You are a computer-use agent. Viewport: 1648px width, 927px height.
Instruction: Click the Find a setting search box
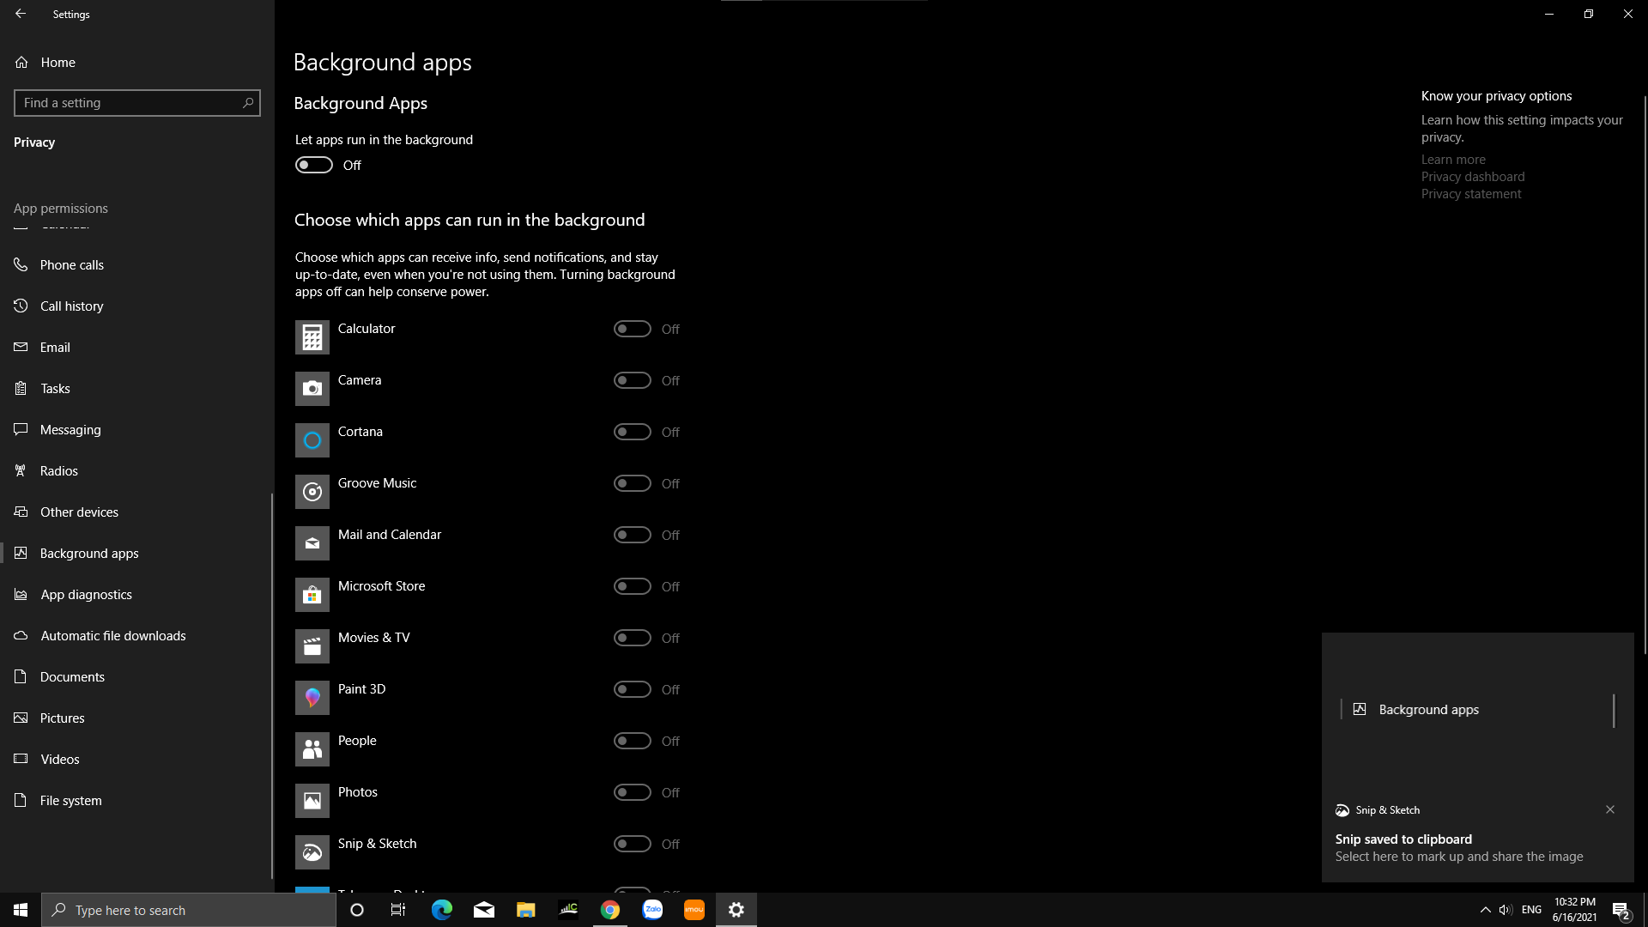(129, 103)
